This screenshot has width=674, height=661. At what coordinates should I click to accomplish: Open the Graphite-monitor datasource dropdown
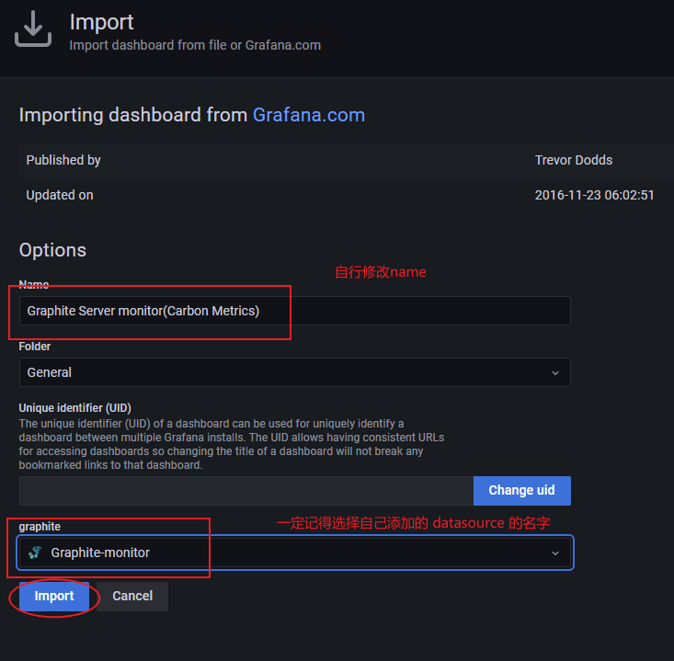[294, 553]
